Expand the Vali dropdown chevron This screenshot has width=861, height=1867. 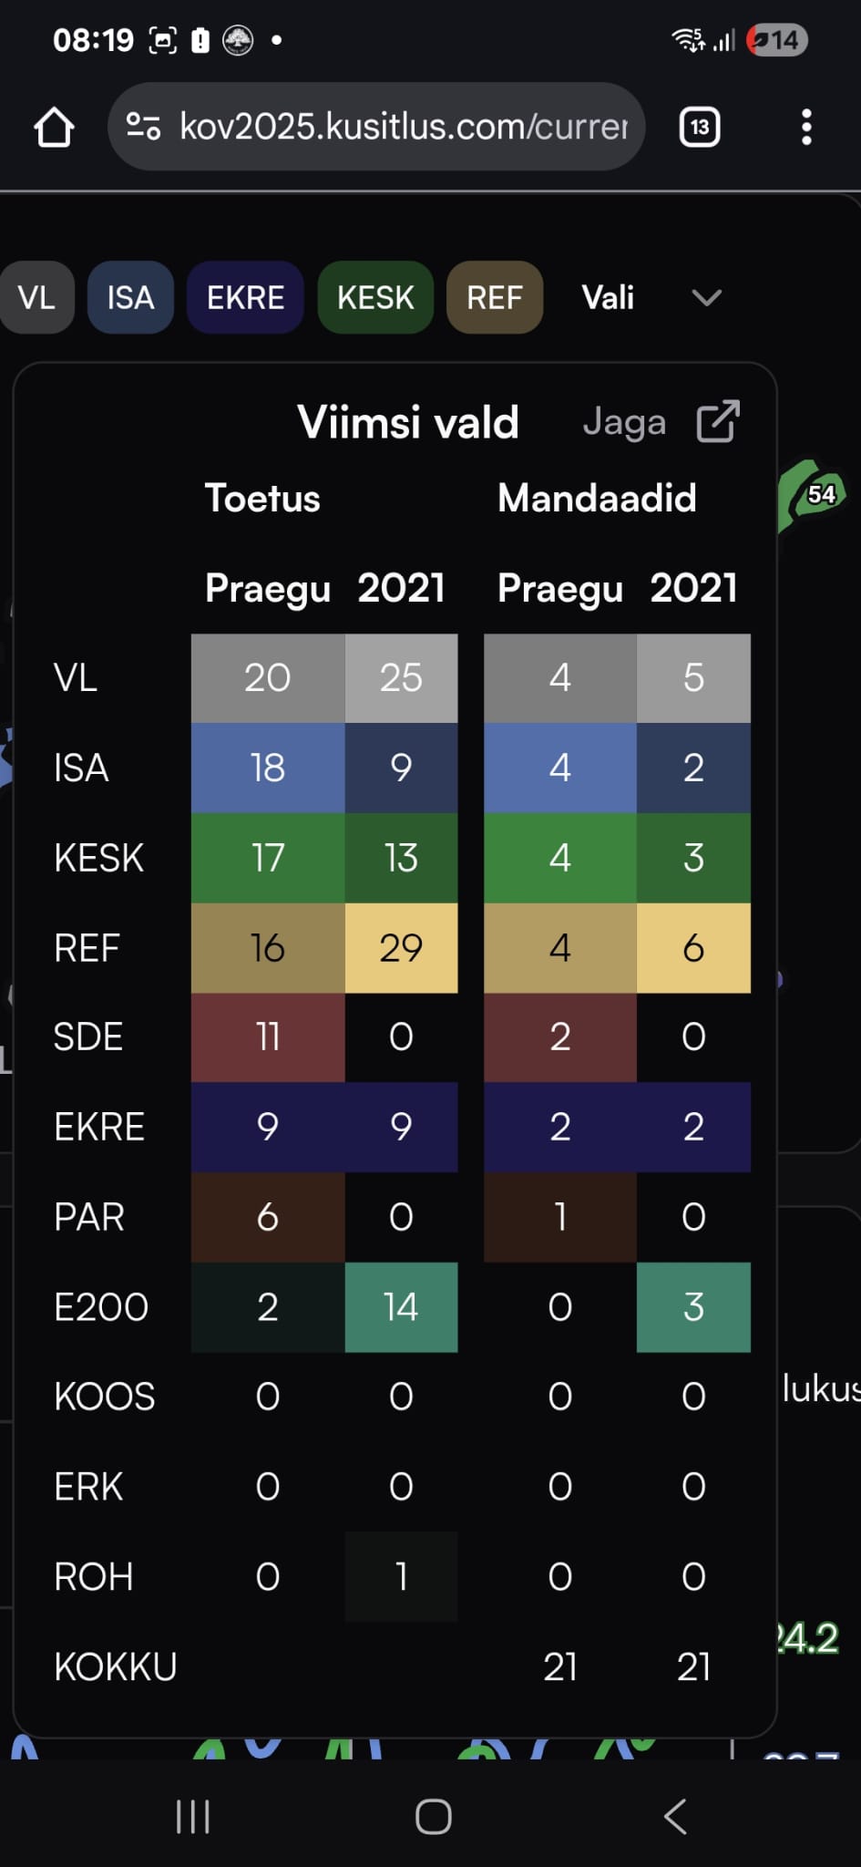click(x=706, y=297)
